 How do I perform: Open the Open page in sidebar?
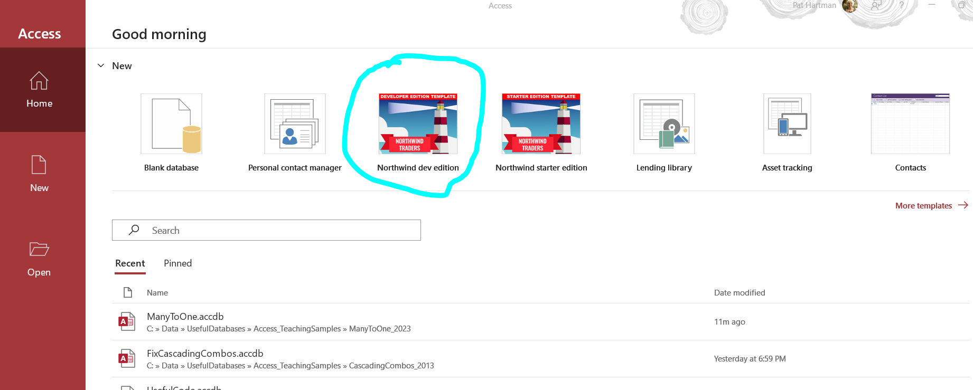point(40,259)
